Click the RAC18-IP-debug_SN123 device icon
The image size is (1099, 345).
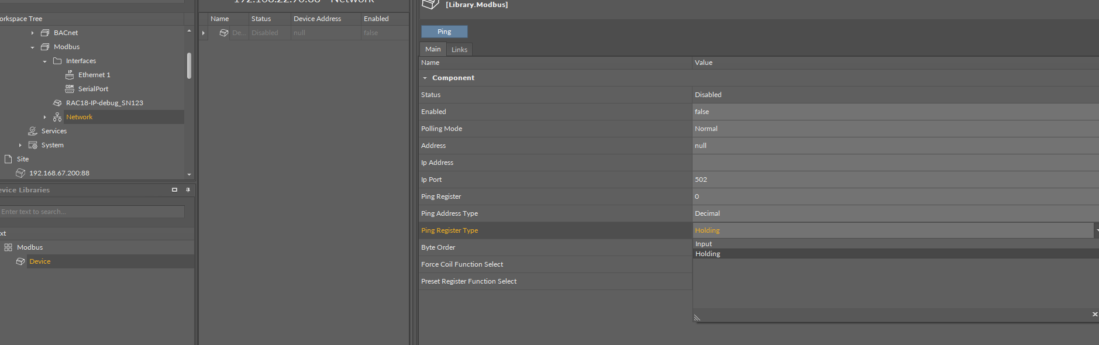click(x=57, y=103)
